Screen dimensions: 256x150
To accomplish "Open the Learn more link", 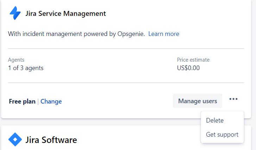I will tap(164, 34).
